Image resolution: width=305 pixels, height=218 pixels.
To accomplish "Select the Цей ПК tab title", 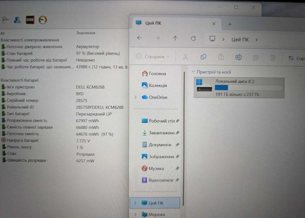I will pos(153,23).
